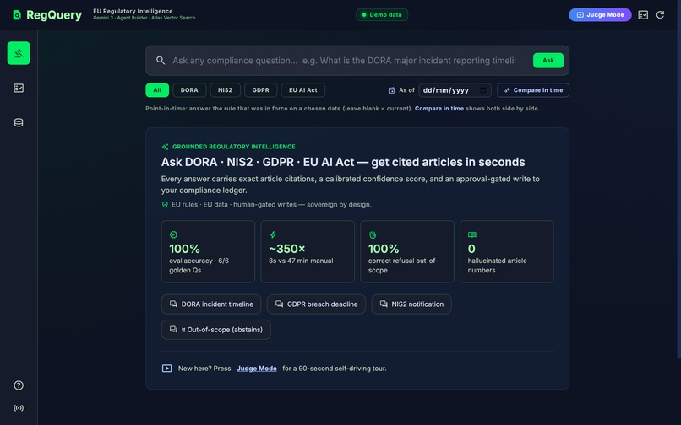Click the Compare in time hint link

439,109
